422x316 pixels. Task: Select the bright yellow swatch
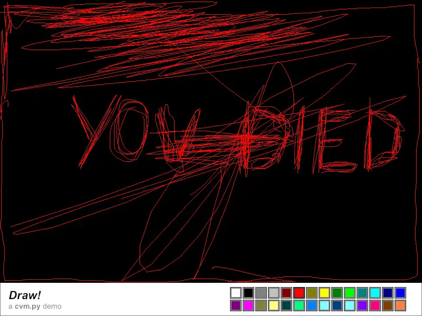click(x=324, y=293)
